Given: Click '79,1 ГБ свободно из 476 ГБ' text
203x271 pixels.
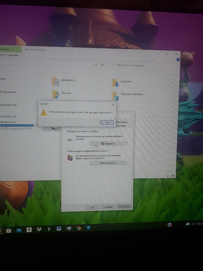Looking at the screenshot, I should coord(16,129).
